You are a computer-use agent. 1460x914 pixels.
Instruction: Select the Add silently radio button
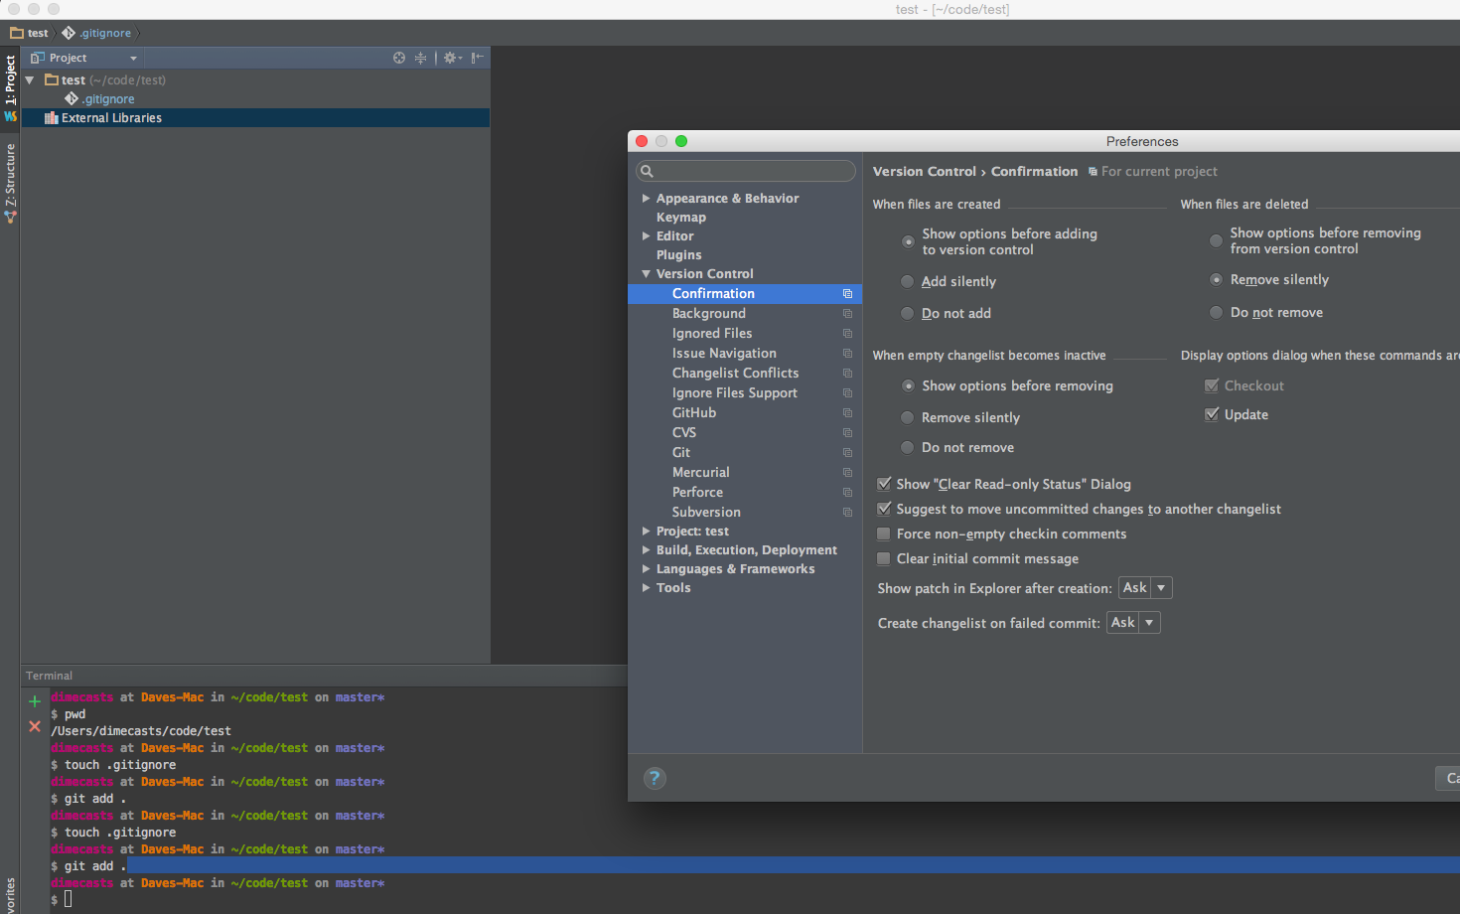coord(907,282)
